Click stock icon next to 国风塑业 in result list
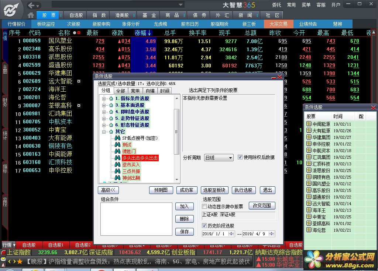This screenshot has width=378, height=271. click(x=309, y=183)
